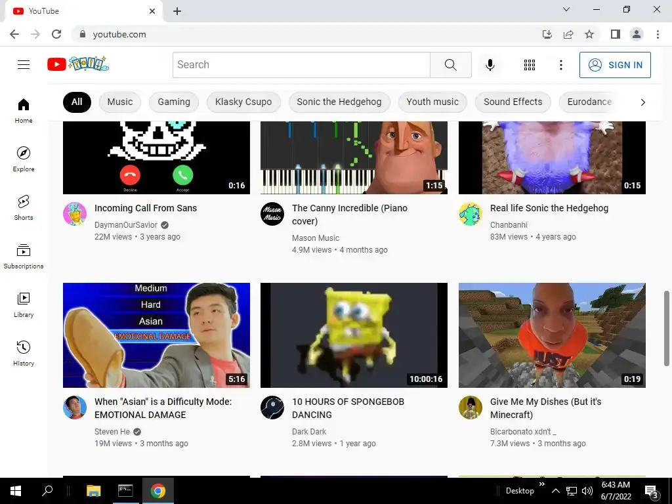Click the SIGN IN button
This screenshot has height=504, width=672.
point(615,65)
